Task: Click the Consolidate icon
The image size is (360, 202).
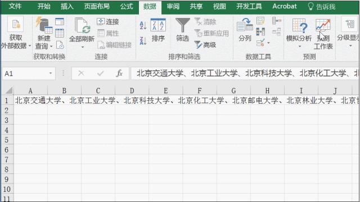Action: coord(276,21)
